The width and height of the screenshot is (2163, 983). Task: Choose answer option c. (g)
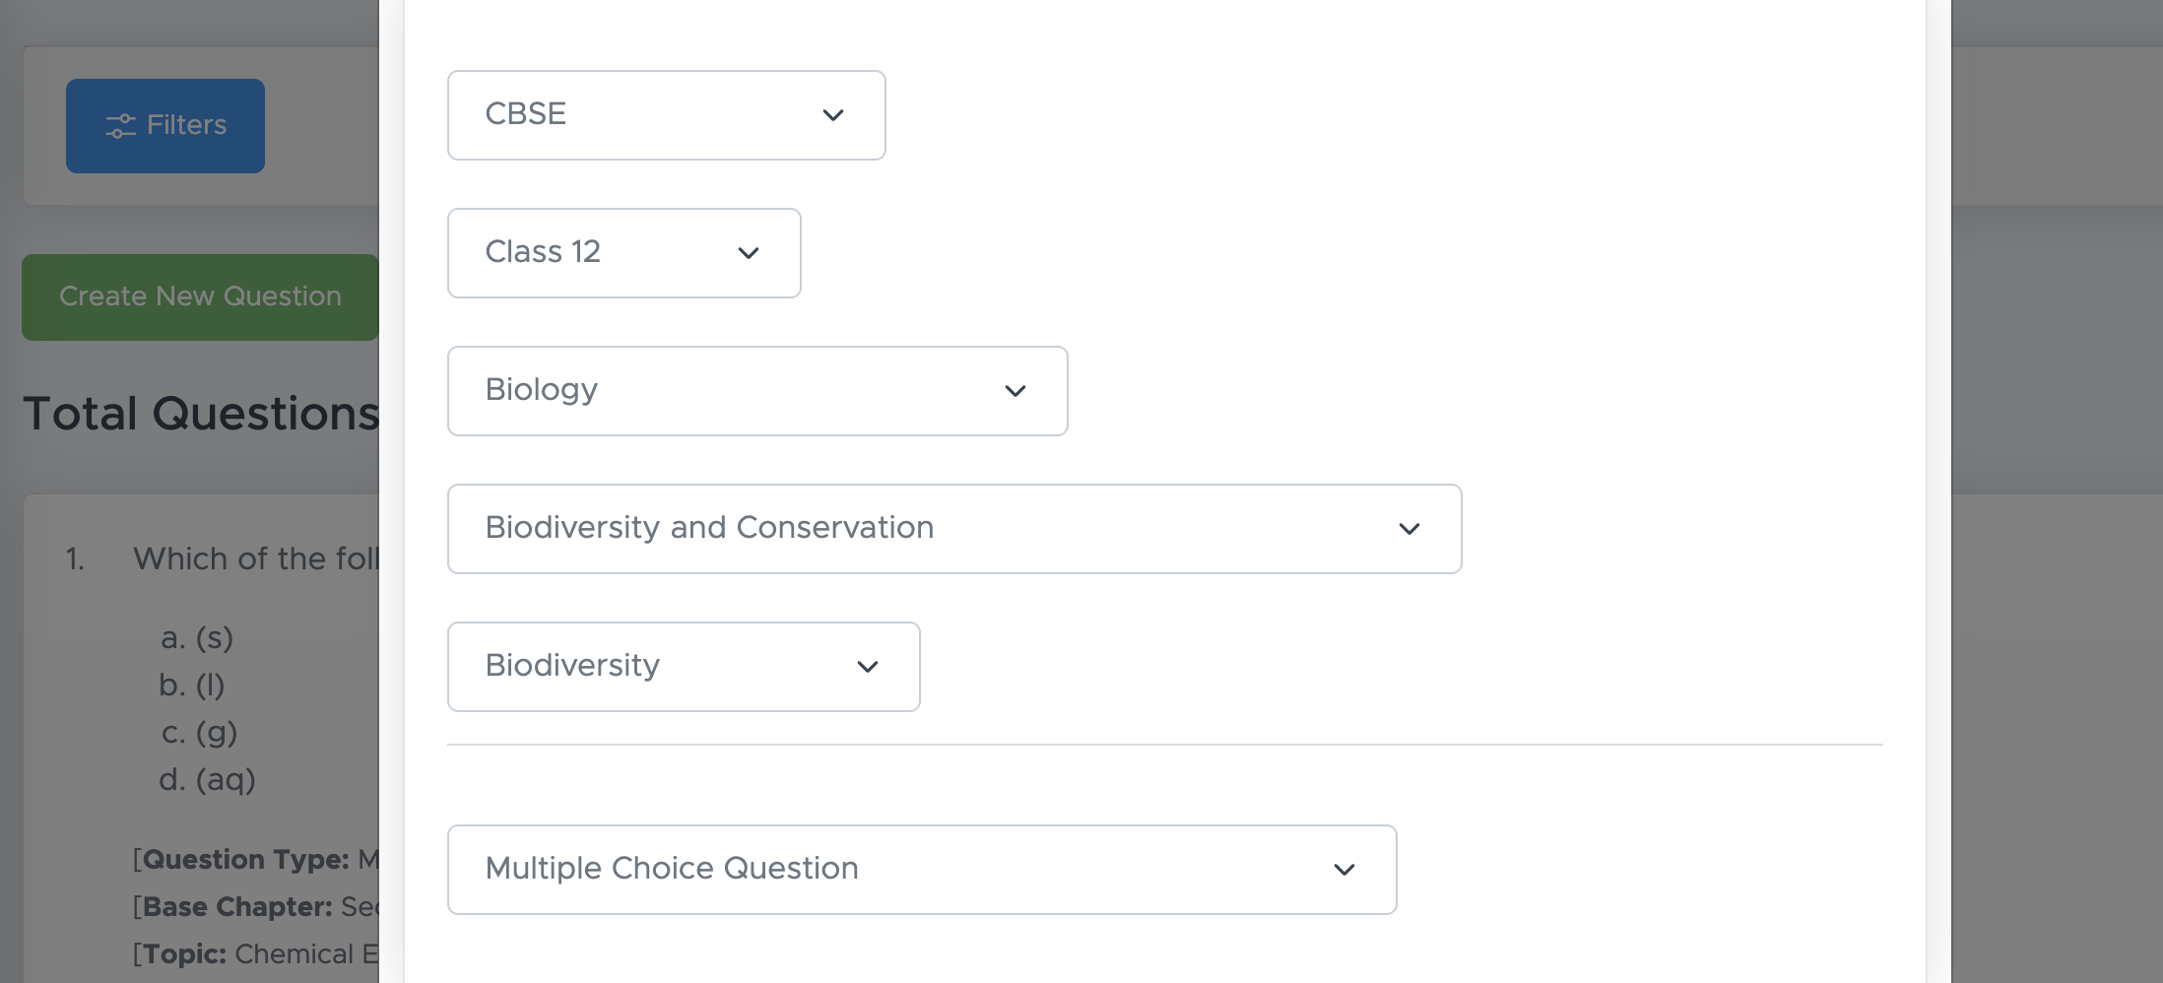point(199,733)
